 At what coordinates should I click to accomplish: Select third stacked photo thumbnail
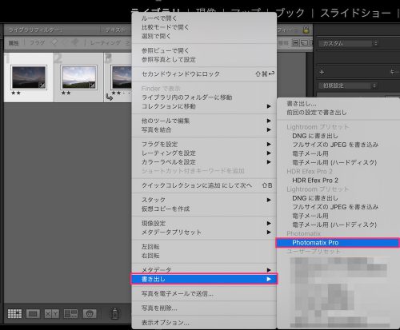pos(122,78)
